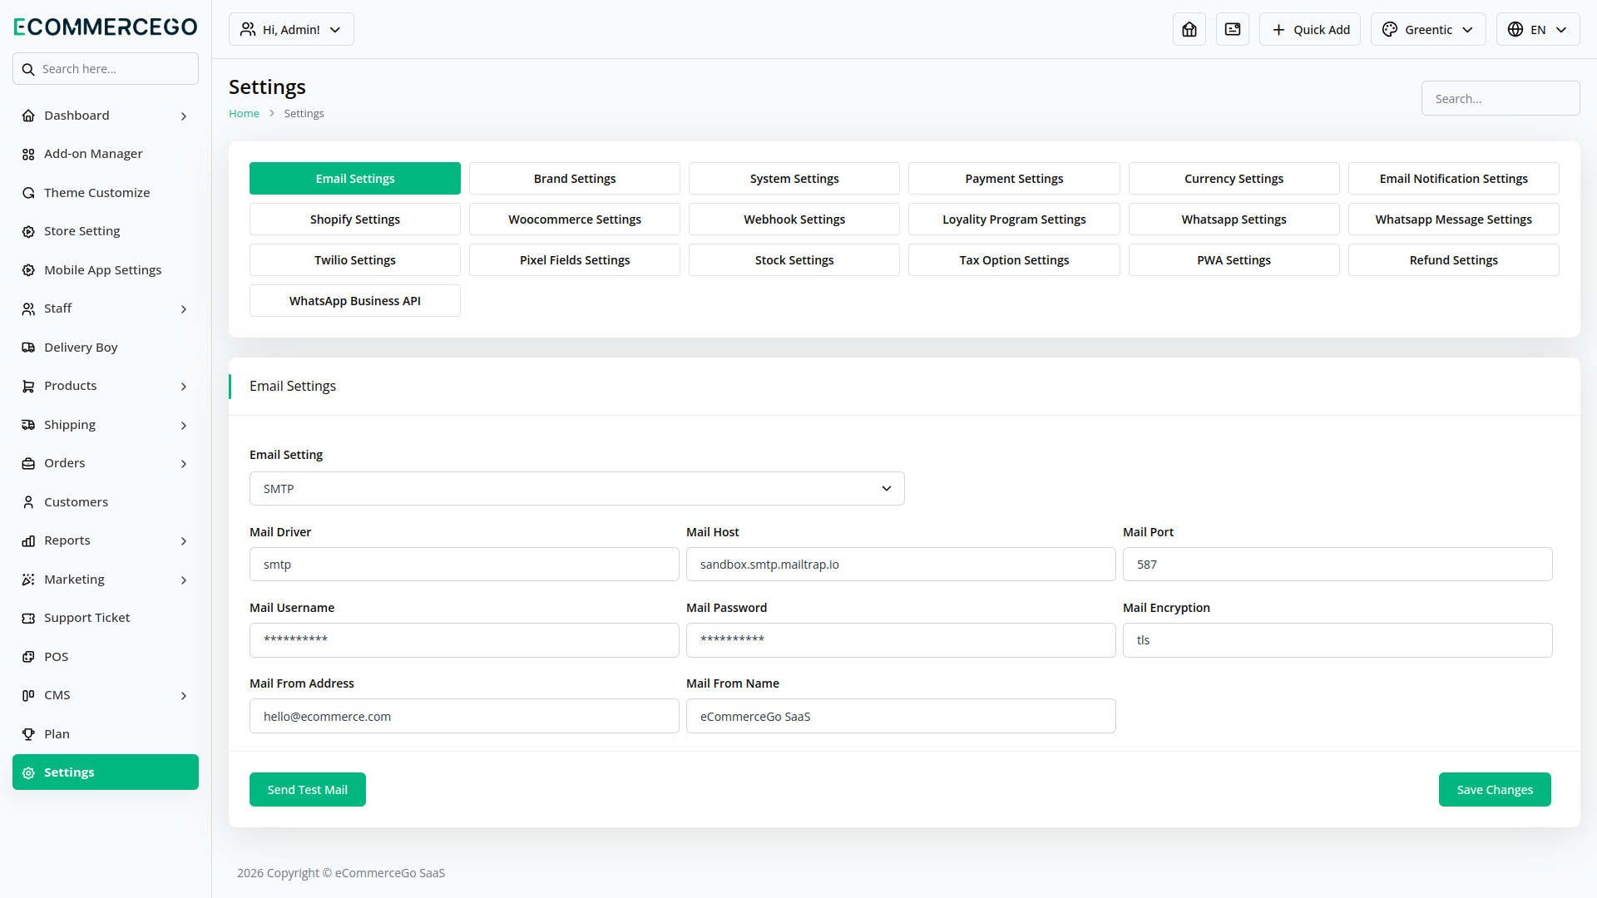Open the Email Setting SMTP dropdown
This screenshot has height=898, width=1597.
(576, 489)
